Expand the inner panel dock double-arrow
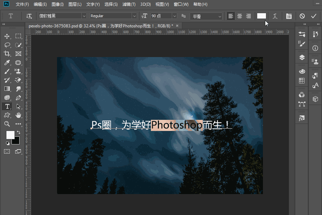The image size is (322, 215). point(304,24)
